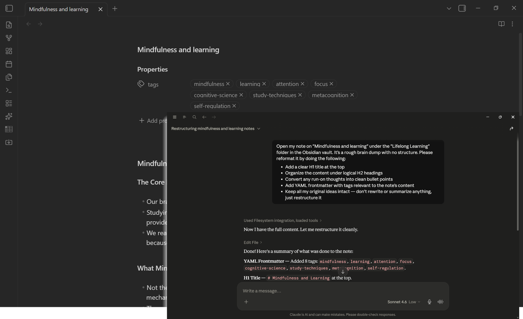Open Claude hamburger menu
Image resolution: width=523 pixels, height=319 pixels.
pyautogui.click(x=174, y=117)
